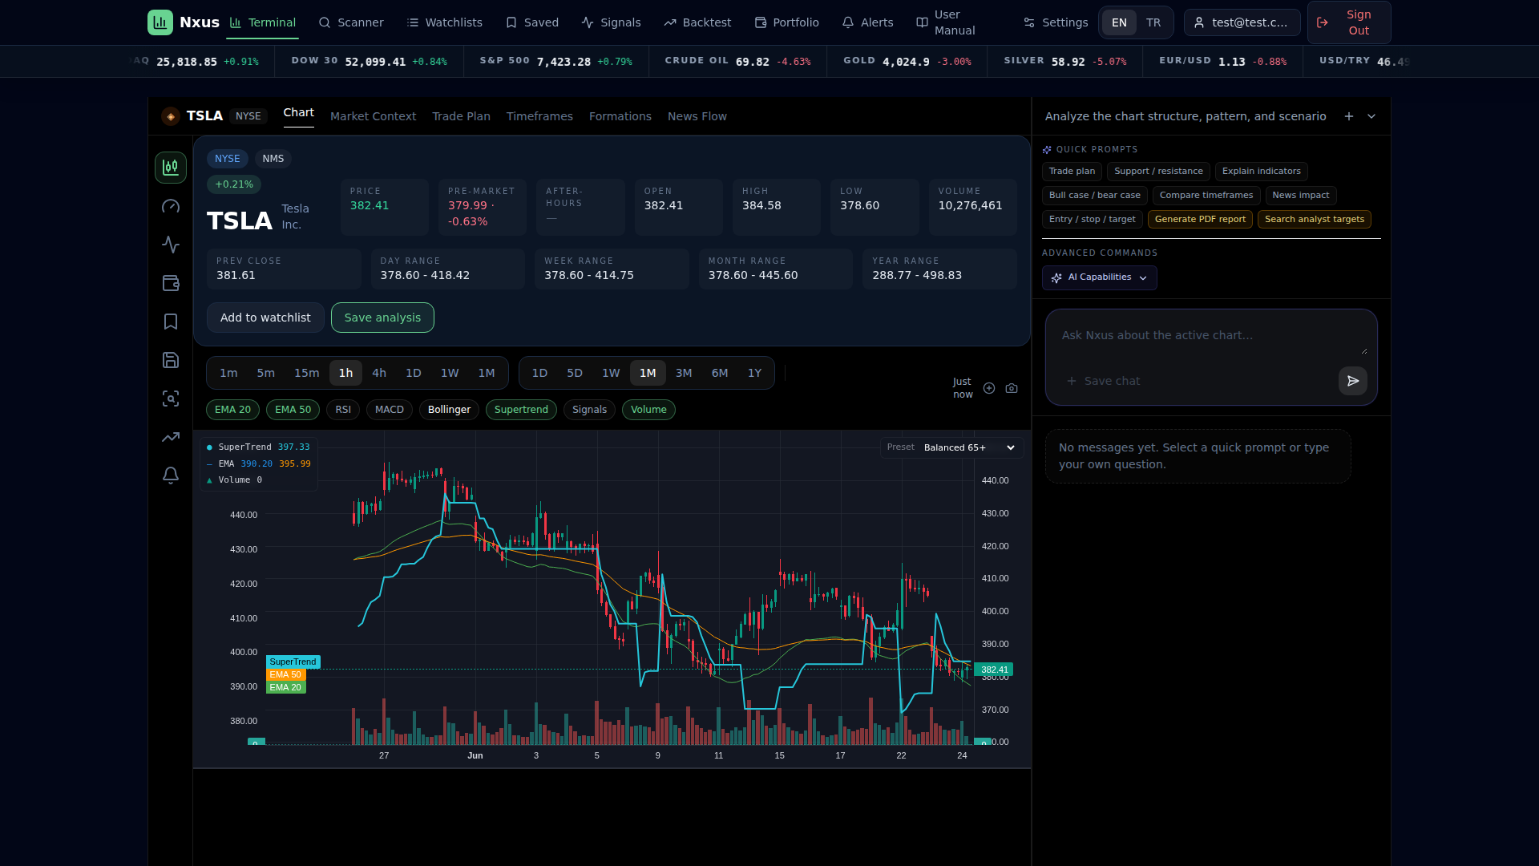Switch to the Market Context tab

tap(373, 116)
